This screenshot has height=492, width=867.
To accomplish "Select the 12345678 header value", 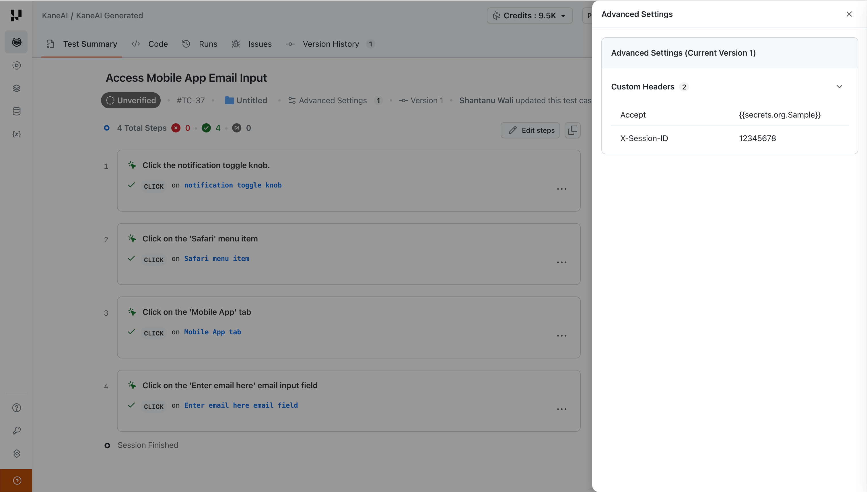I will click(x=757, y=138).
